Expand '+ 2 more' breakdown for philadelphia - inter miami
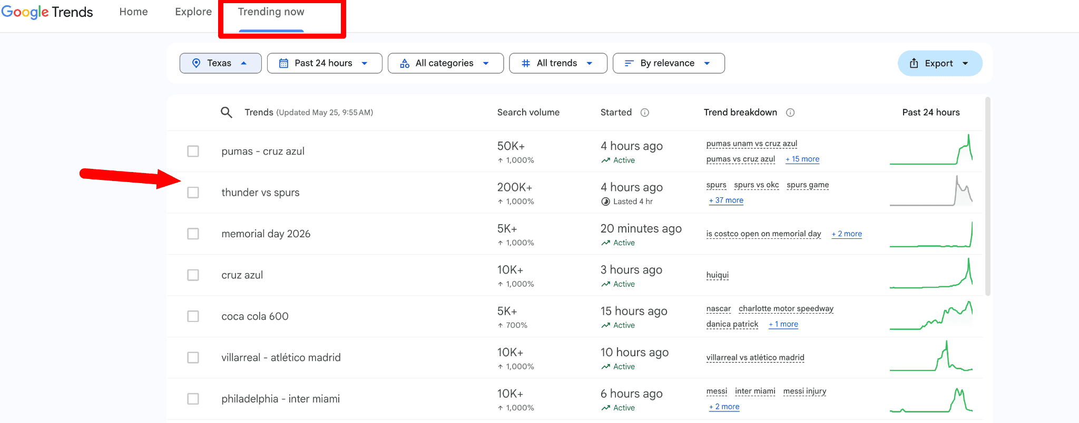1079x423 pixels. coord(724,407)
